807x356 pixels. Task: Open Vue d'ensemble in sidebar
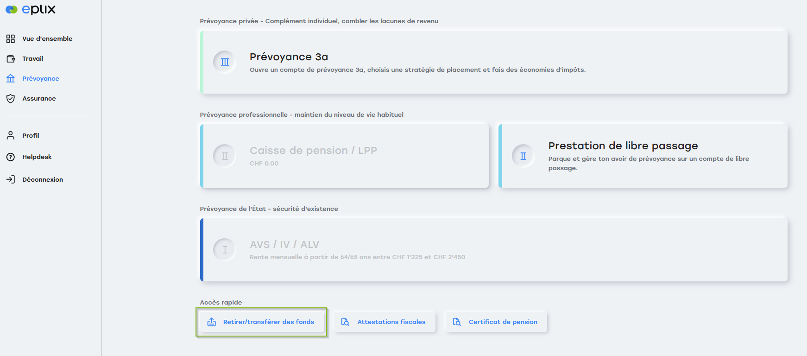pyautogui.click(x=47, y=38)
